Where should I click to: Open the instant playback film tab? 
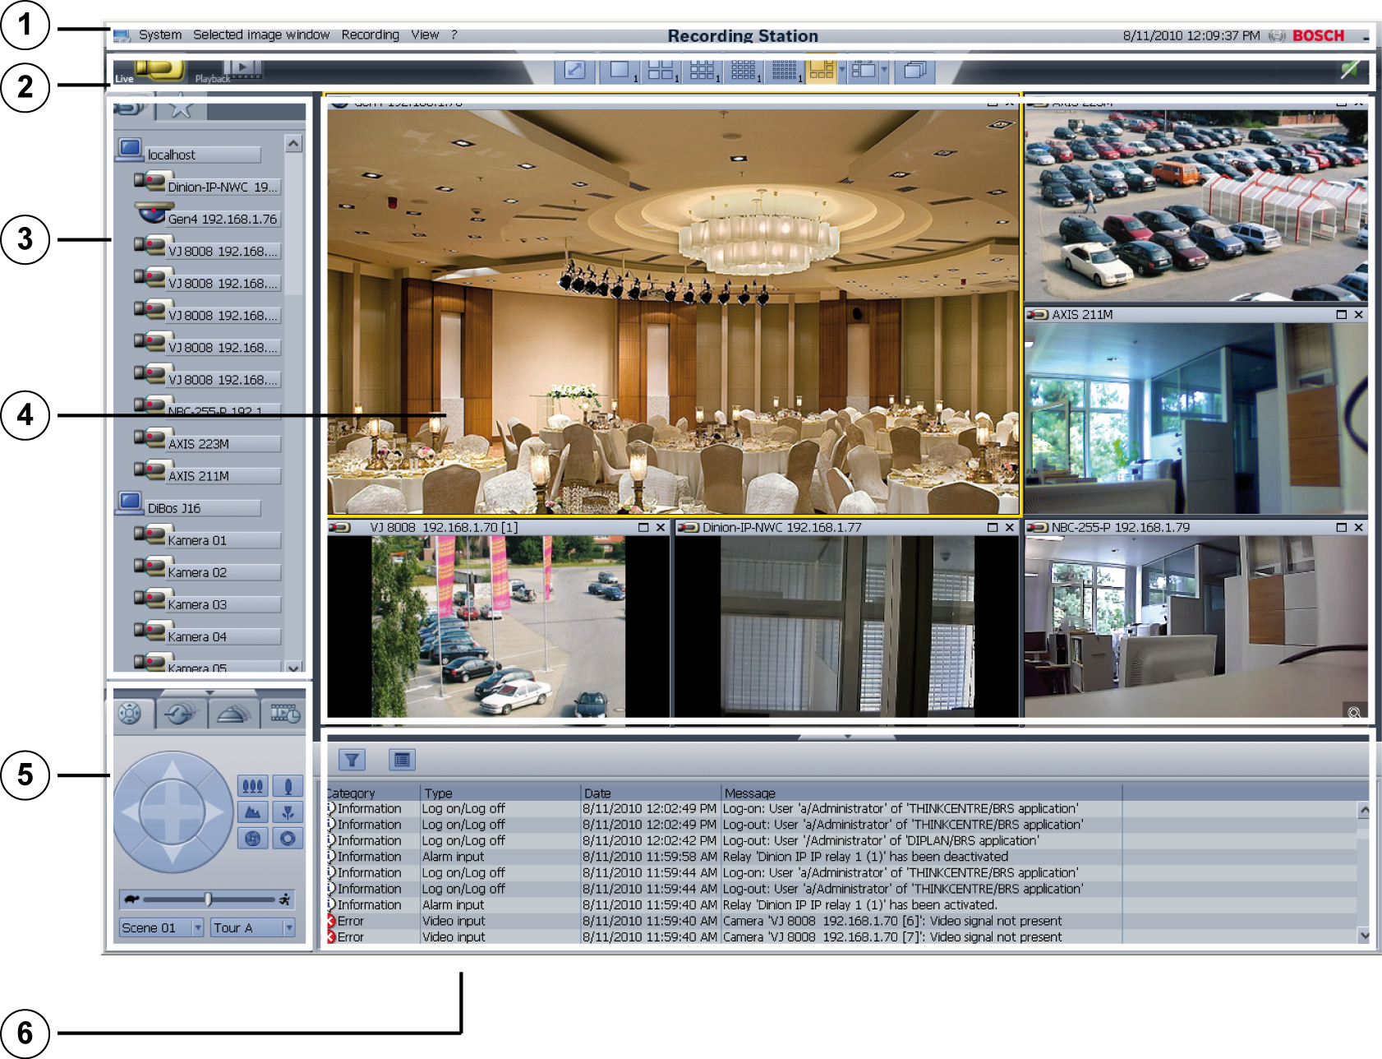(x=284, y=713)
